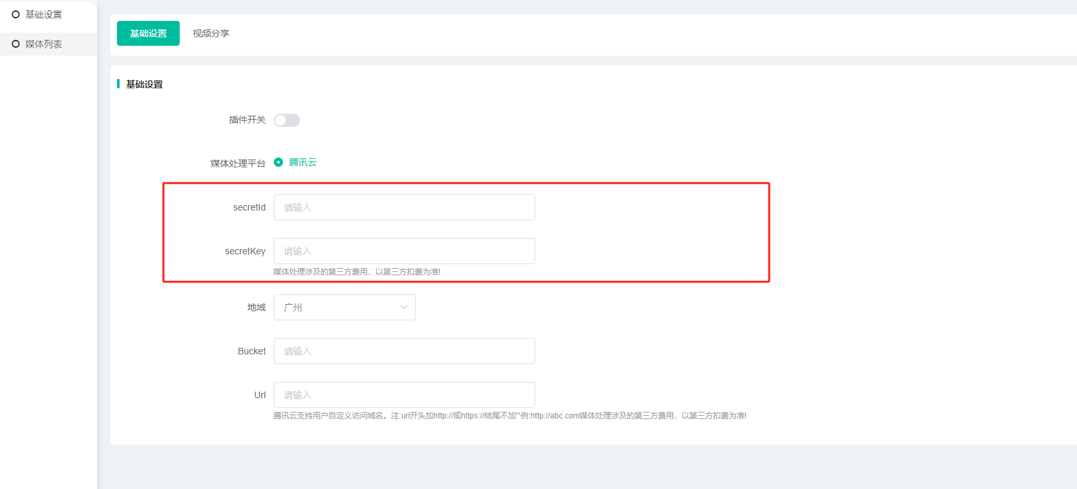Open the 地域 dropdown showing 广州
Image resolution: width=1077 pixels, height=489 pixels.
pos(344,307)
